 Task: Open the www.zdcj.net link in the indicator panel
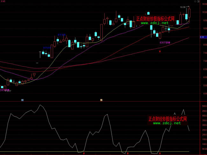pos(167,123)
